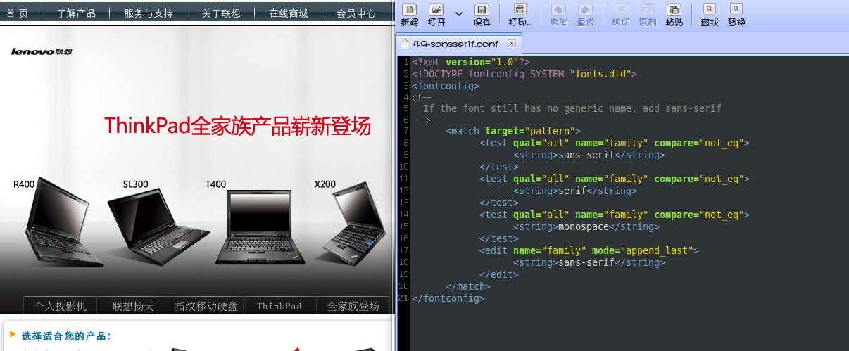Click the file icon on 49-sansserif.conf tab
The image size is (849, 351).
404,44
